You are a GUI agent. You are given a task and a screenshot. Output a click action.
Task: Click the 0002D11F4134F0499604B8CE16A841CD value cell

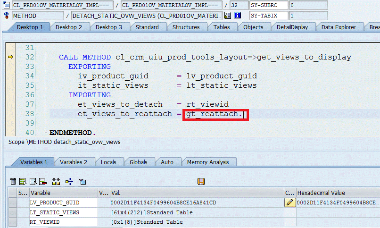tap(197, 203)
